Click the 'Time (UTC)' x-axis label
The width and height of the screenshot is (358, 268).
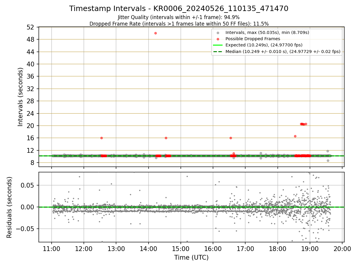point(191,258)
